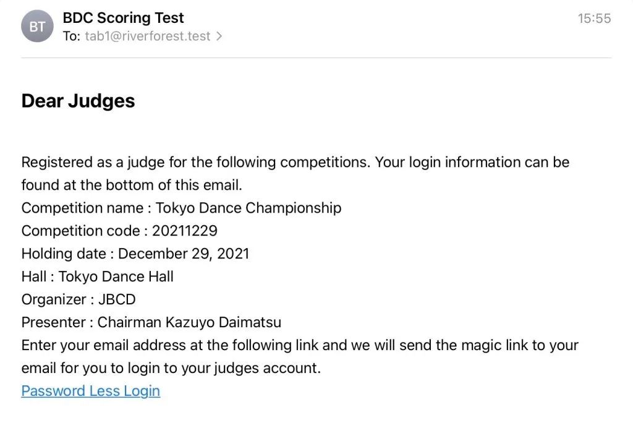The width and height of the screenshot is (633, 428).
Task: Click the Tokyo Dance Hall text
Action: pyautogui.click(x=116, y=276)
